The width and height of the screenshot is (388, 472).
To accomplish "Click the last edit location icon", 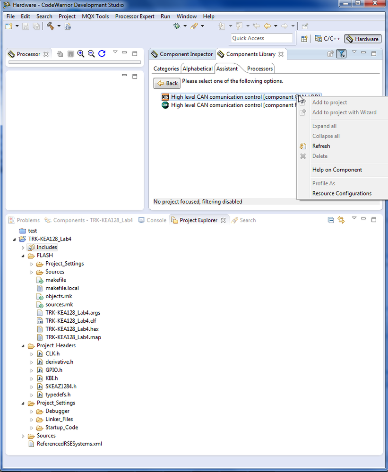I will (x=257, y=26).
